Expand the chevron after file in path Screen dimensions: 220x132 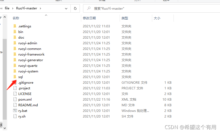pos(13,8)
